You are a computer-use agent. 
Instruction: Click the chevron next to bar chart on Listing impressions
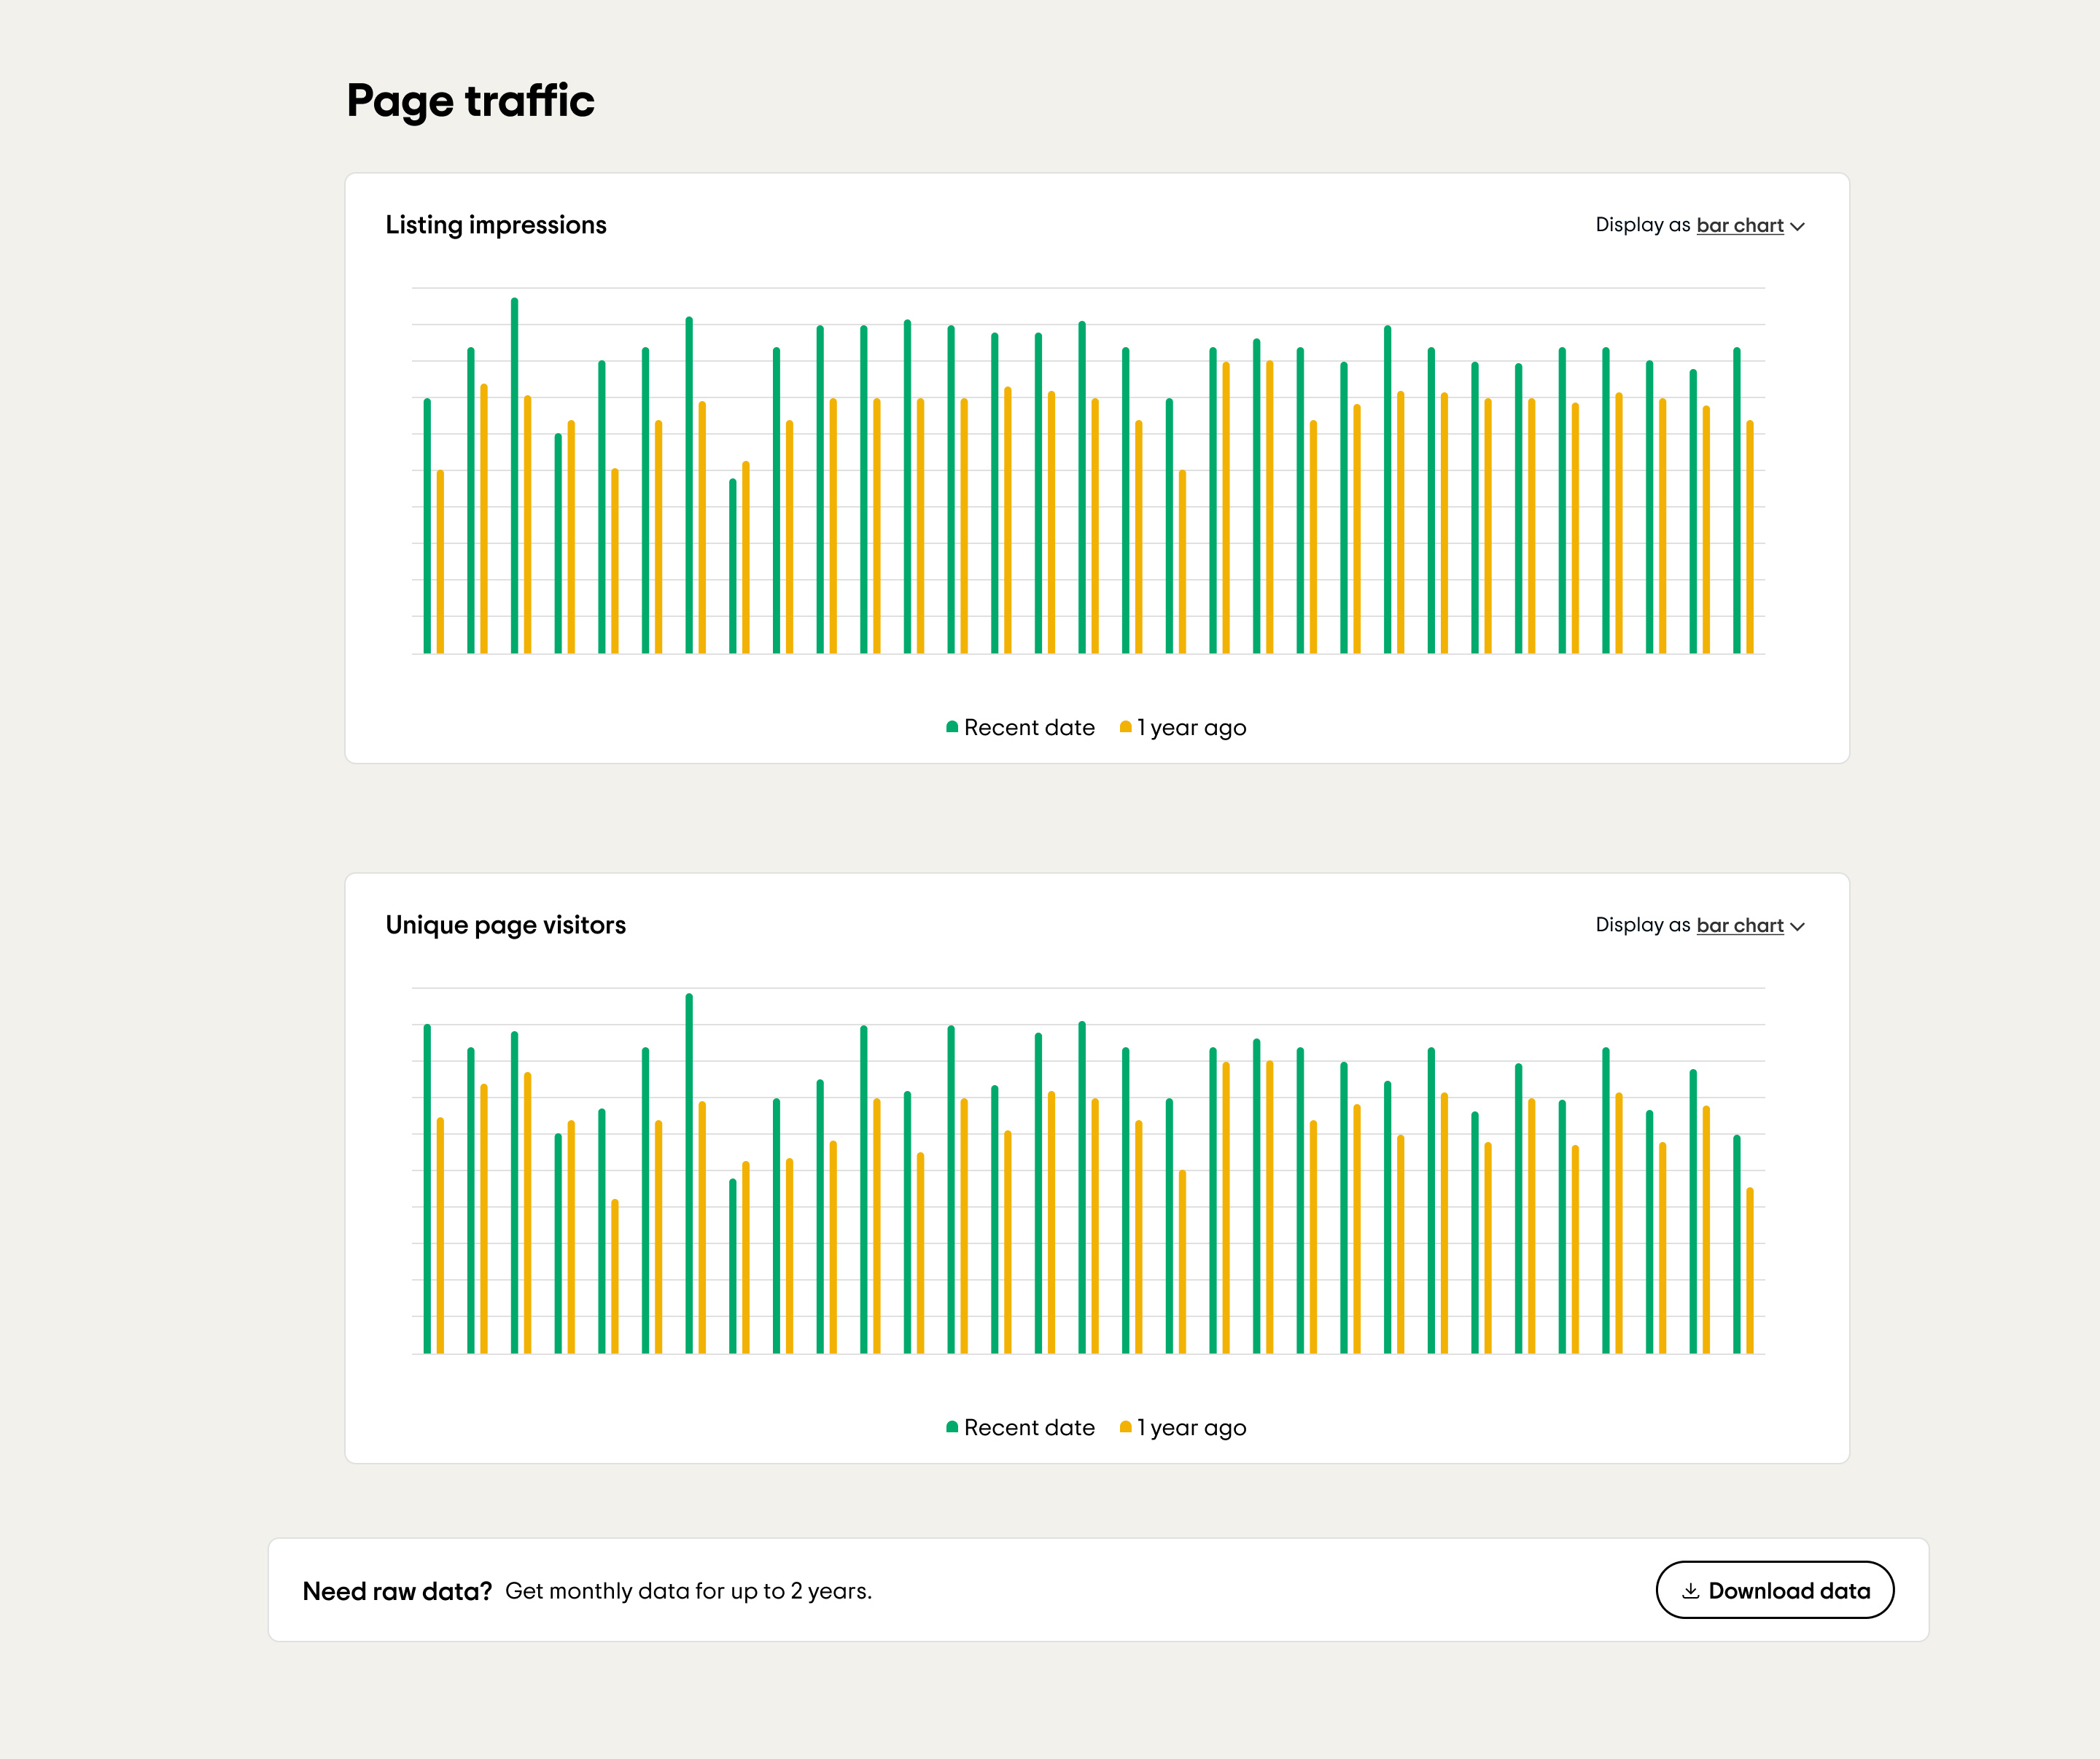coord(1797,226)
